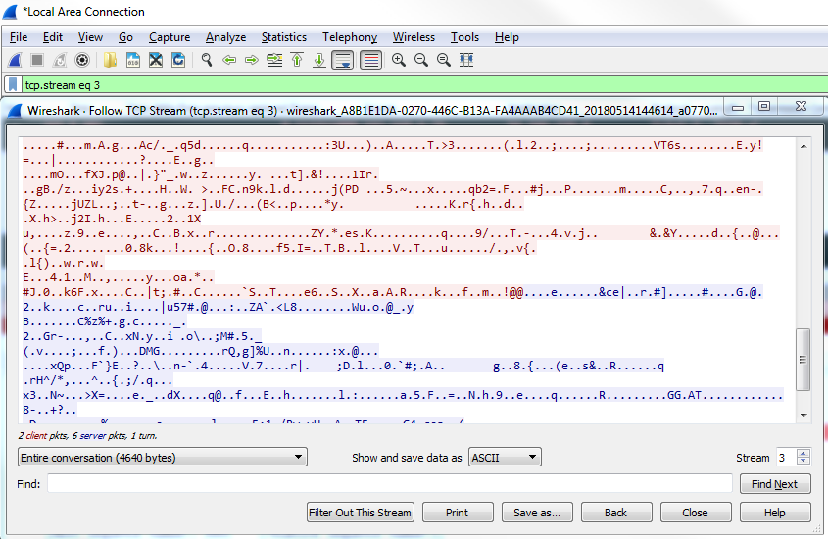Click the Stream number field
828x539 pixels.
pyautogui.click(x=786, y=458)
